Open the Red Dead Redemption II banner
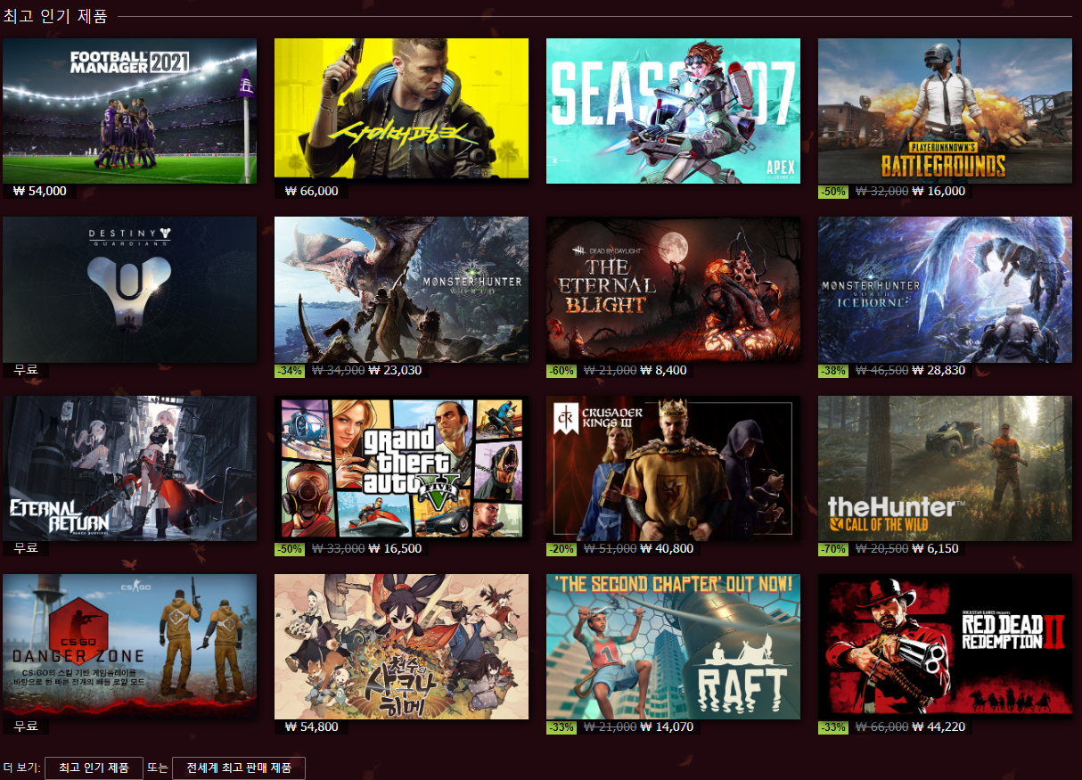Image resolution: width=1082 pixels, height=780 pixels. 945,646
